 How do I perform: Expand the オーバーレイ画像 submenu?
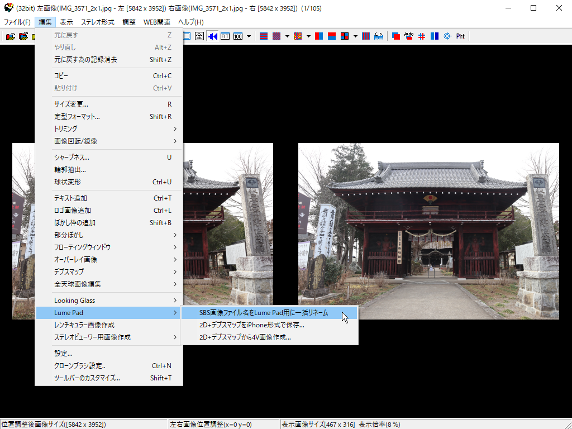click(x=109, y=260)
